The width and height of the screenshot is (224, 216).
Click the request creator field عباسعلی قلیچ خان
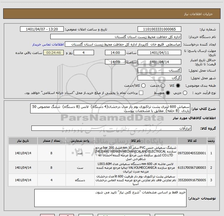(123, 44)
